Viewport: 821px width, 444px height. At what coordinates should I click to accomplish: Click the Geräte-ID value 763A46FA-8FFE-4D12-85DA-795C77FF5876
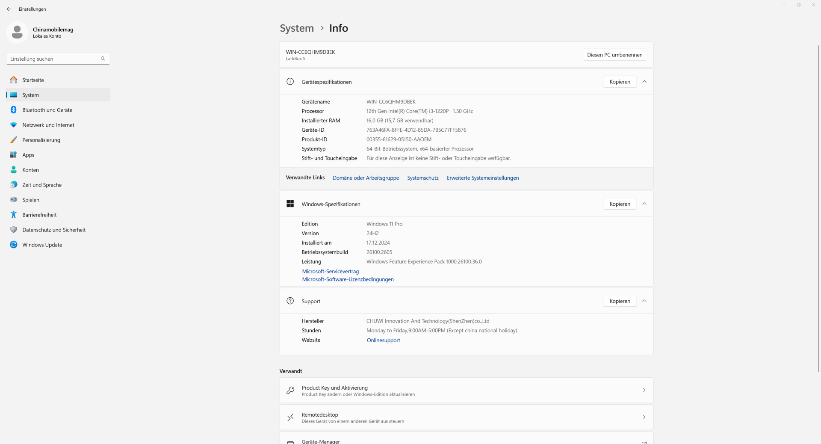[x=416, y=130]
